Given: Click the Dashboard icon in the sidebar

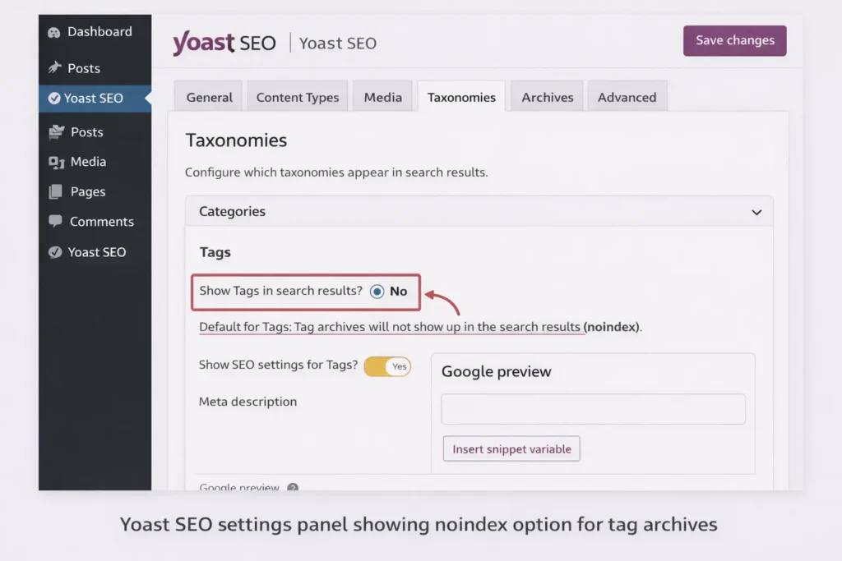Looking at the screenshot, I should pyautogui.click(x=54, y=31).
